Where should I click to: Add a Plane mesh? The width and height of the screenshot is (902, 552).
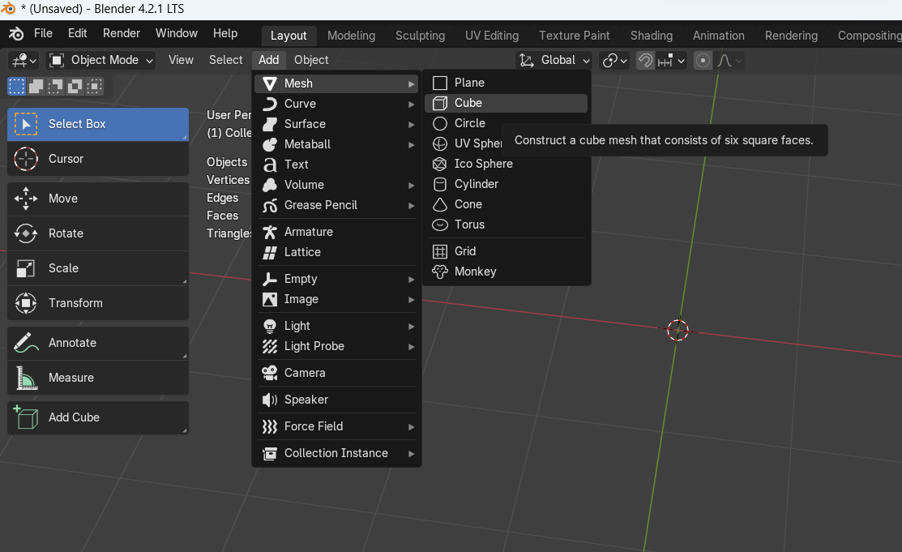coord(507,83)
